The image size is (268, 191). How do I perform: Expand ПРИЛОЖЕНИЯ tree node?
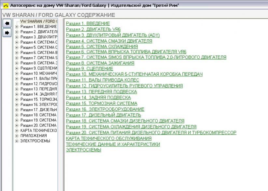click(x=17, y=136)
